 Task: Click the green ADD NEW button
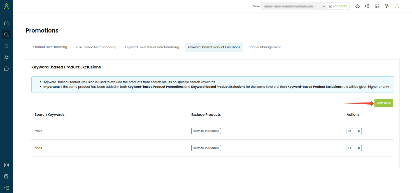click(384, 103)
